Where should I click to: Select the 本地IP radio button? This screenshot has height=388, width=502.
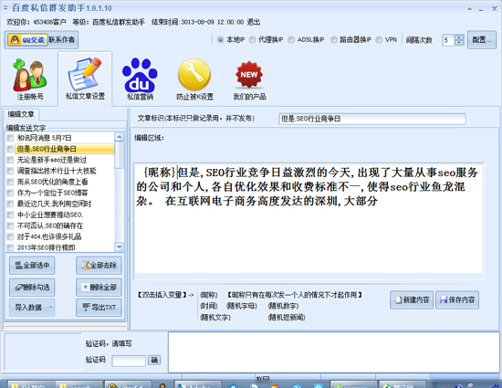220,39
